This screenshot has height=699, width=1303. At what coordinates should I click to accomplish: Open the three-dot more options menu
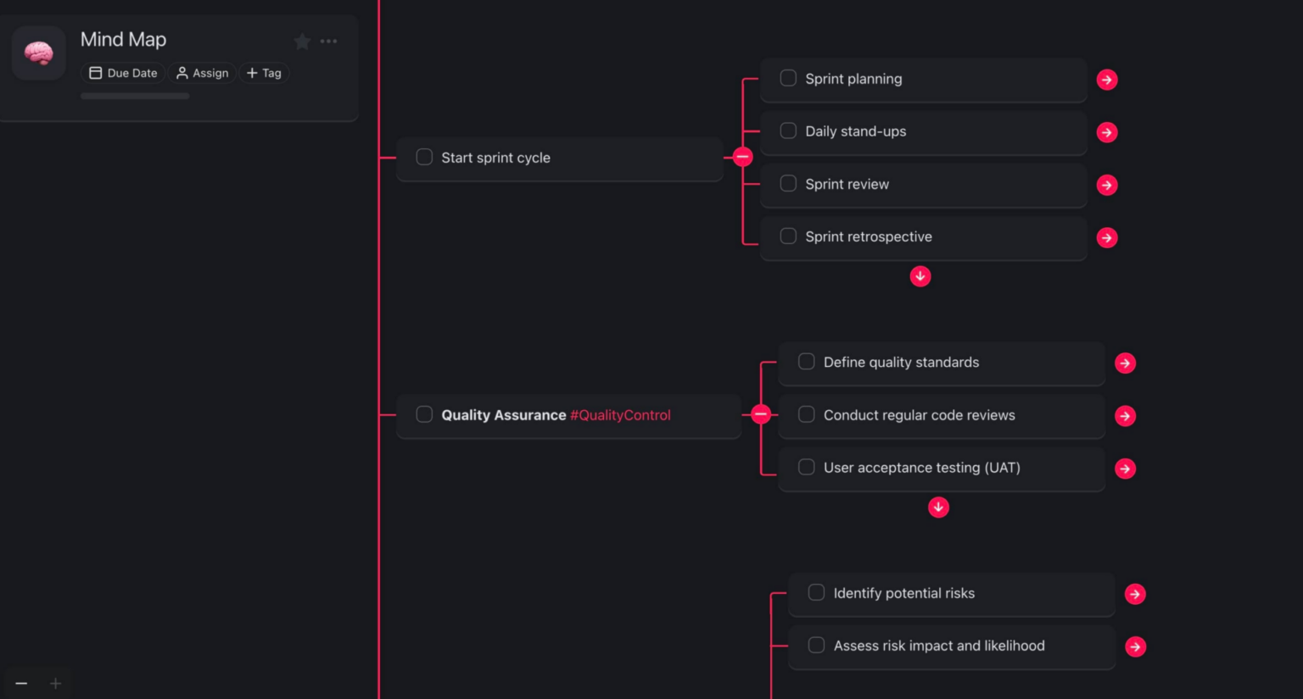click(328, 42)
